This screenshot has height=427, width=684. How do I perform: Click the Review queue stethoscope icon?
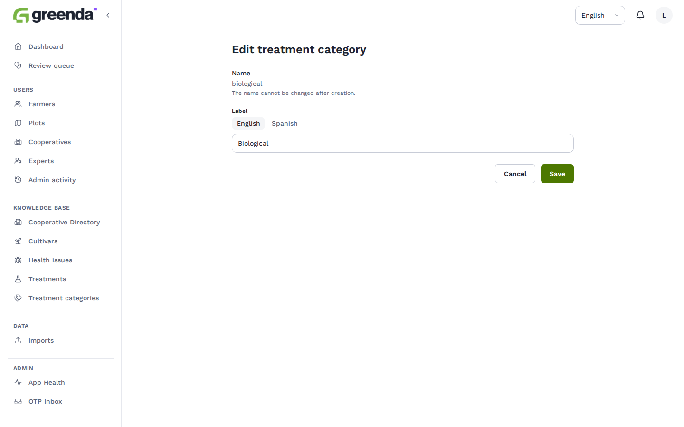(18, 65)
